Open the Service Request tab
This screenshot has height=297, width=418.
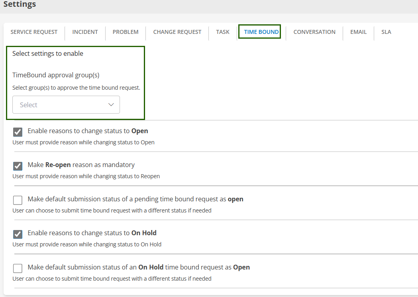(34, 32)
